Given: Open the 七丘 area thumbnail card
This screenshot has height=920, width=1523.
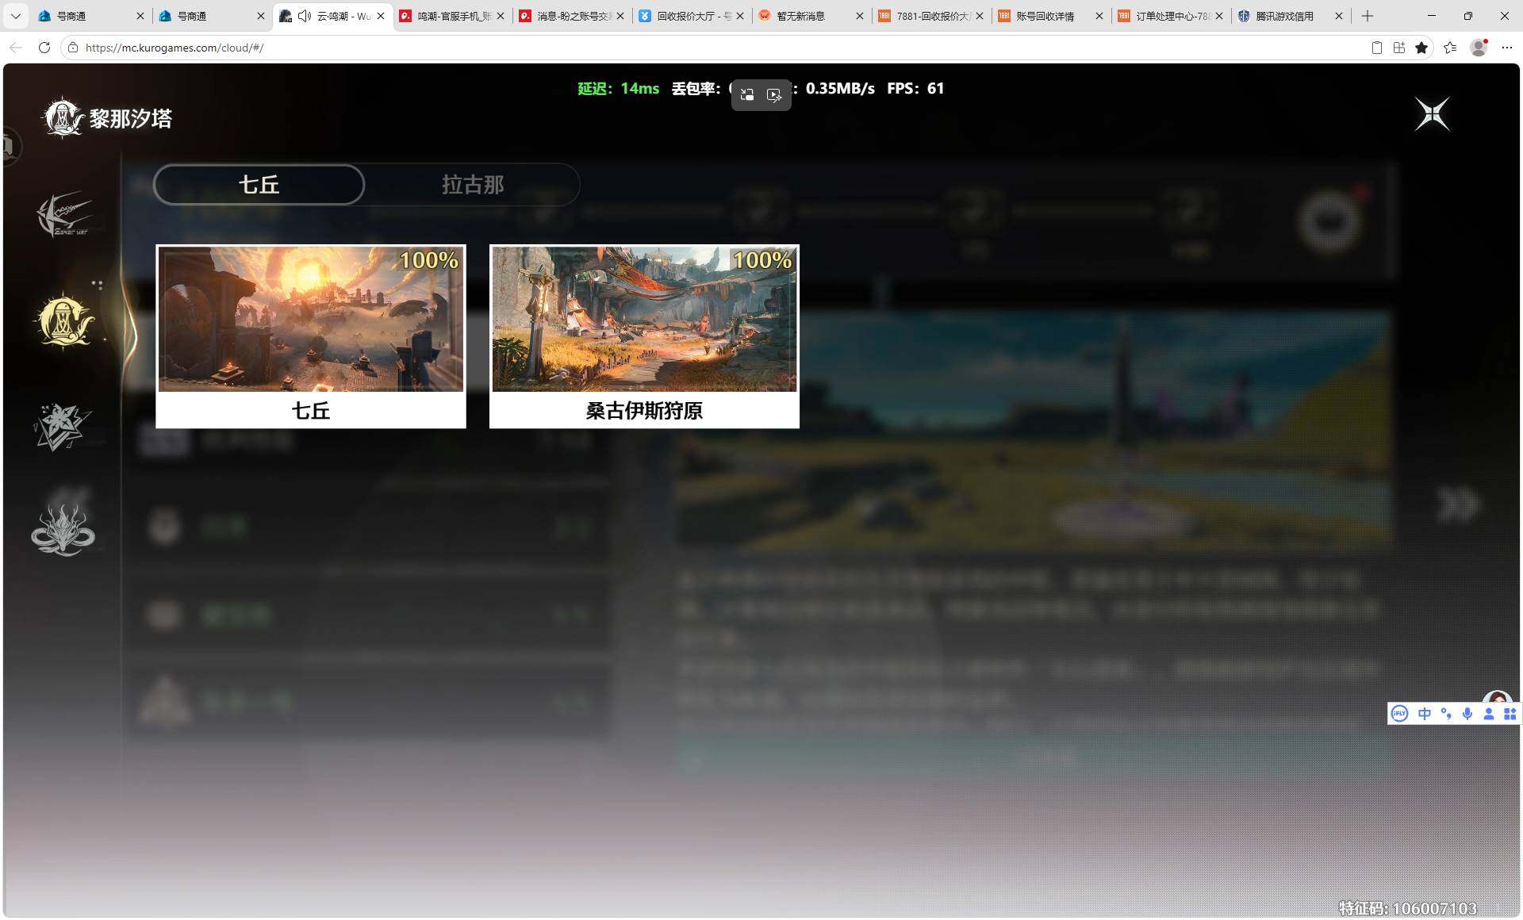Looking at the screenshot, I should pyautogui.click(x=311, y=336).
